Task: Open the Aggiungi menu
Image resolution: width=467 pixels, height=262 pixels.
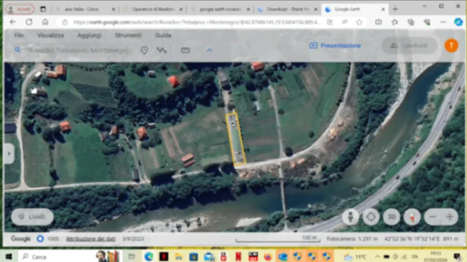Action: [x=89, y=36]
